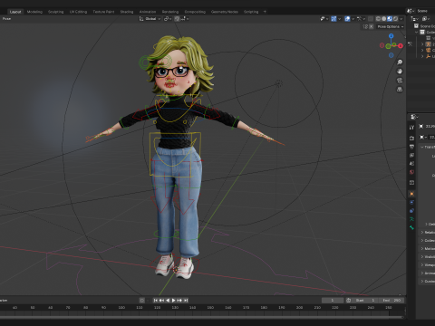Jump to previous keyframe

[161, 301]
